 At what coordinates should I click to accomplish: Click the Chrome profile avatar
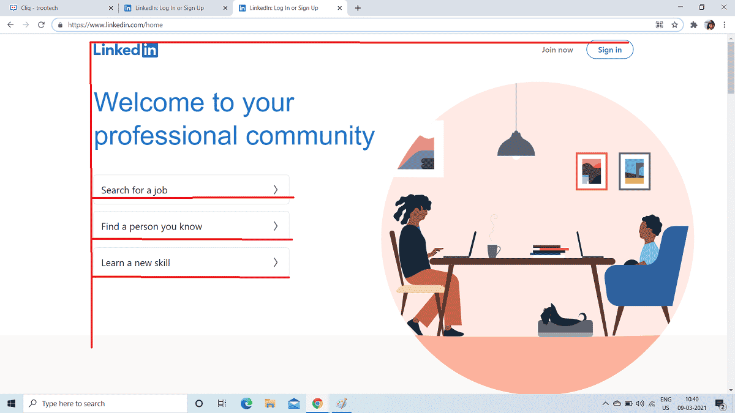click(x=709, y=25)
